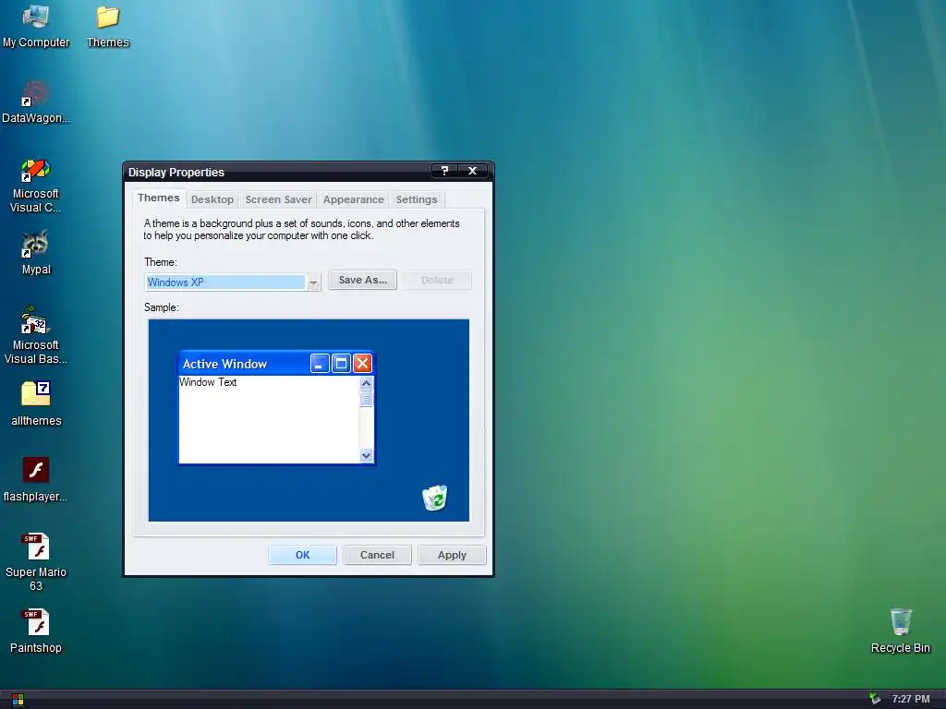Click the sample window maximize button
Image resolution: width=946 pixels, height=709 pixels.
click(x=341, y=364)
